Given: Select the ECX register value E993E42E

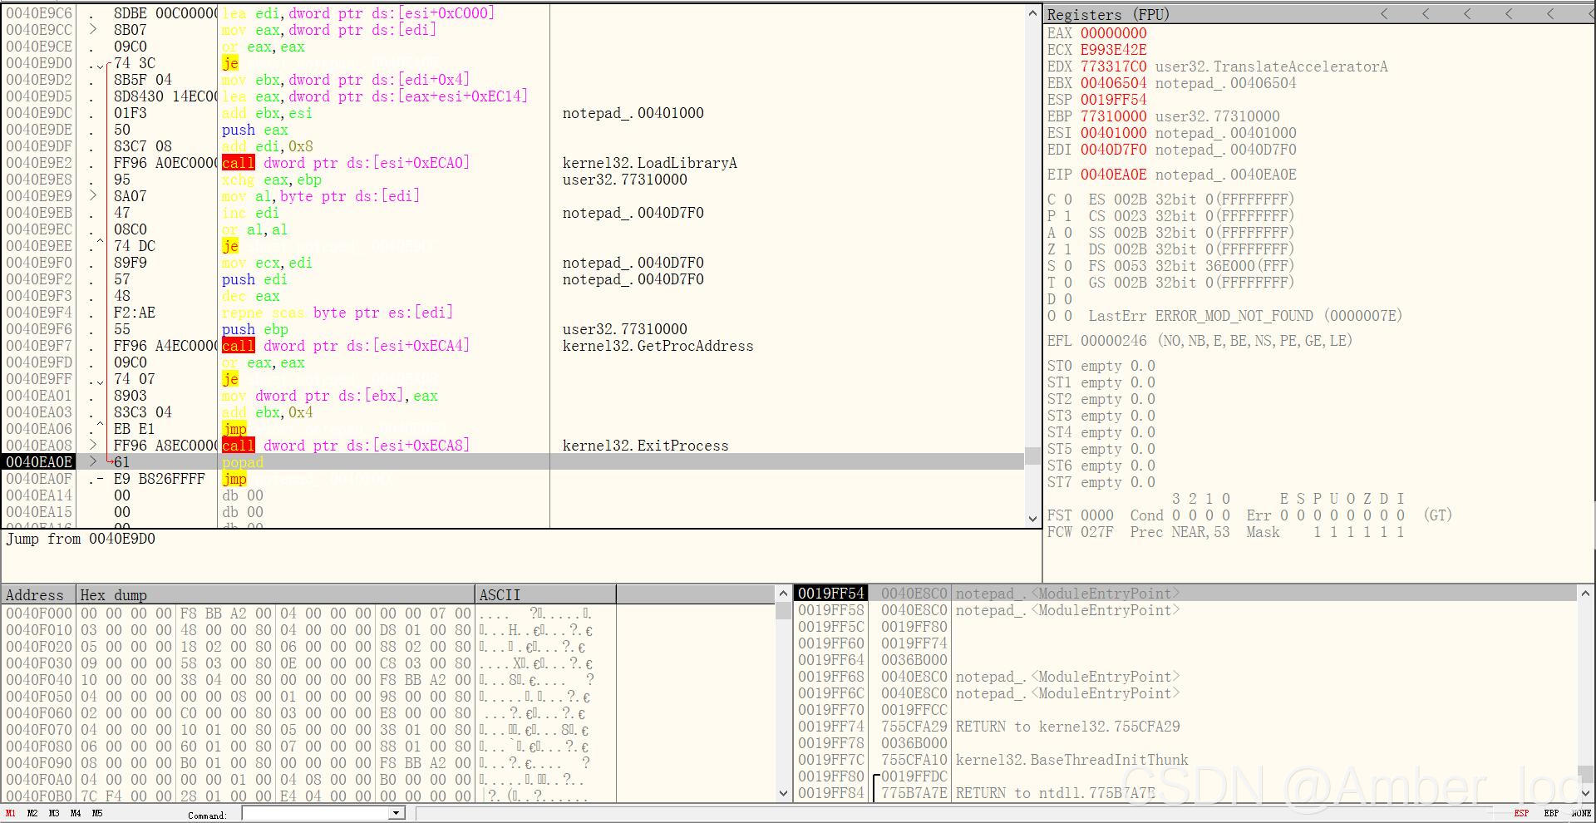Looking at the screenshot, I should tap(1113, 50).
